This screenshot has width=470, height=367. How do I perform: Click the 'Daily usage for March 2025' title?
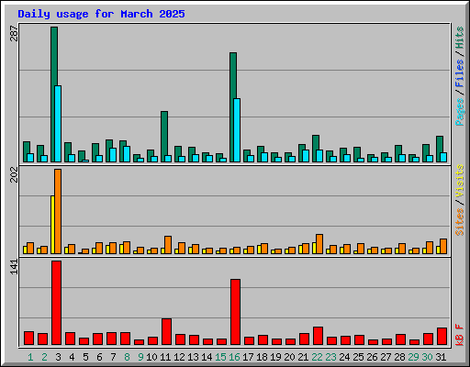pos(101,15)
